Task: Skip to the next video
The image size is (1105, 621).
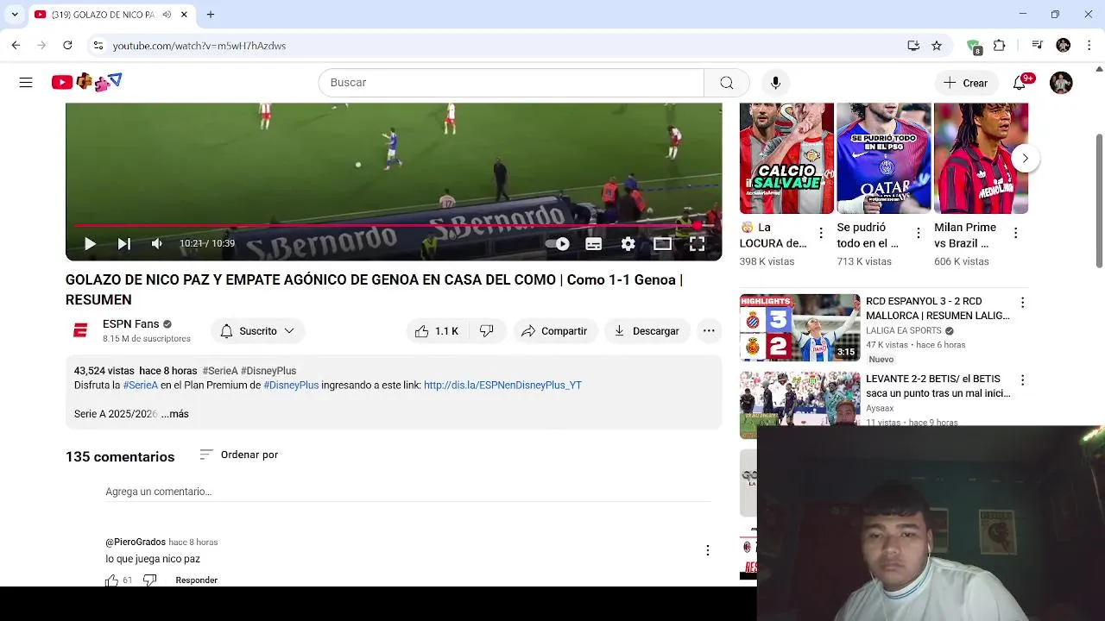Action: (123, 244)
